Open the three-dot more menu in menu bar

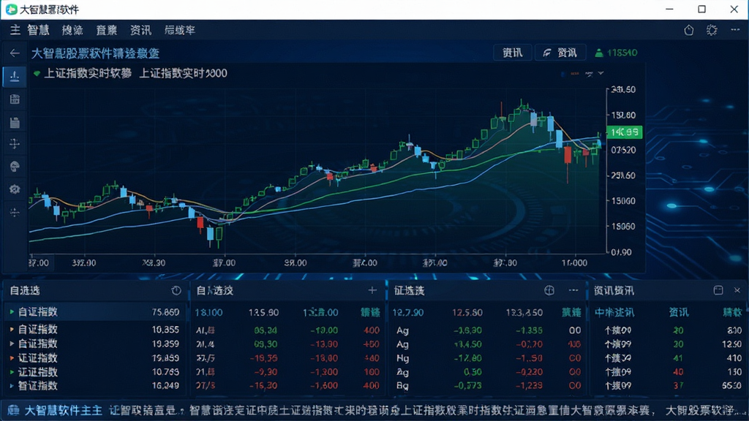735,30
